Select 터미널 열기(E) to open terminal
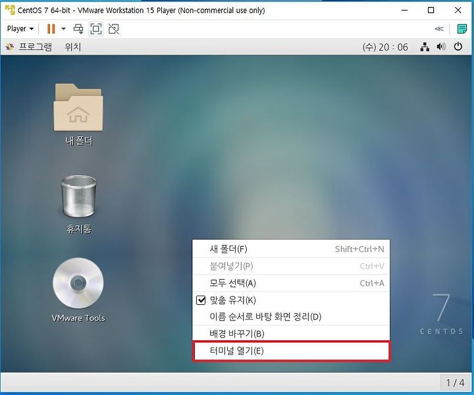Viewport: 474px width, 395px height. click(291, 351)
